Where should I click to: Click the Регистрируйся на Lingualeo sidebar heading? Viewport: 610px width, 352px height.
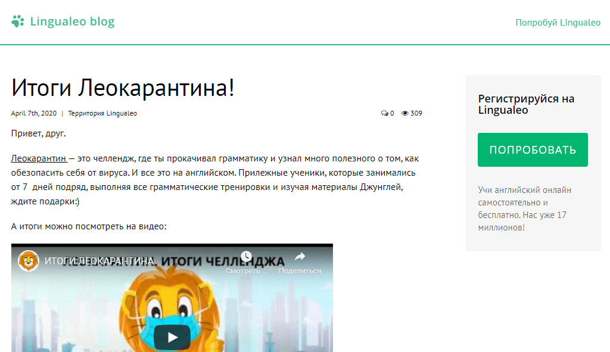click(x=527, y=104)
